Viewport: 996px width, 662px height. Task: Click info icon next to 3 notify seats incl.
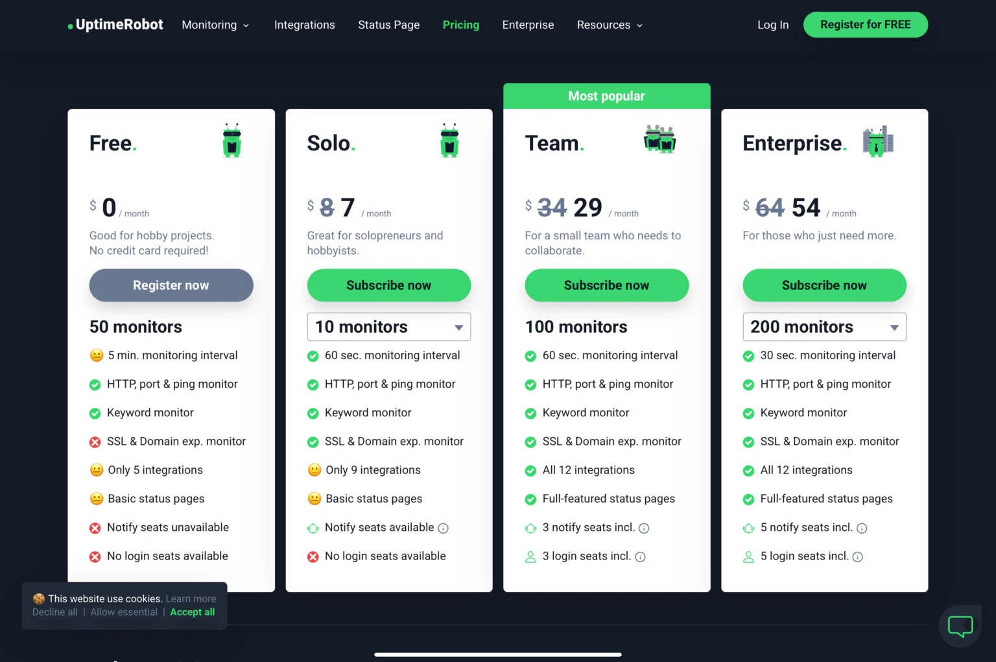click(x=644, y=528)
